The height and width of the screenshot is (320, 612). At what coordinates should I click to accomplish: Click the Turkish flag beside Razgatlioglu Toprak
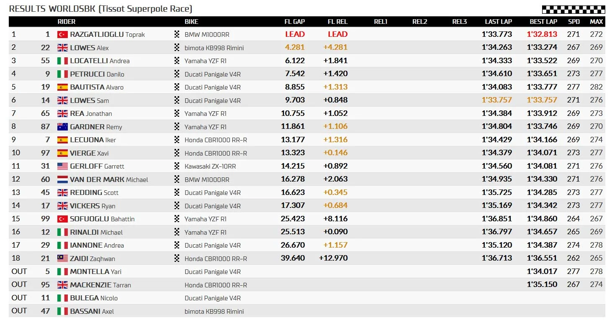[x=62, y=34]
